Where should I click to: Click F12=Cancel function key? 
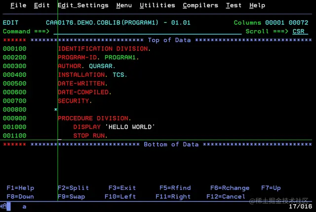[x=226, y=197]
